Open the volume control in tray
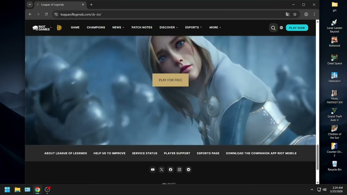This screenshot has height=195, width=347. pyautogui.click(x=324, y=190)
